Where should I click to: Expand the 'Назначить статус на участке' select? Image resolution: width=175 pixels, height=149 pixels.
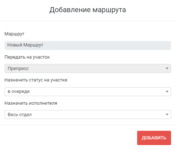pyautogui.click(x=88, y=91)
